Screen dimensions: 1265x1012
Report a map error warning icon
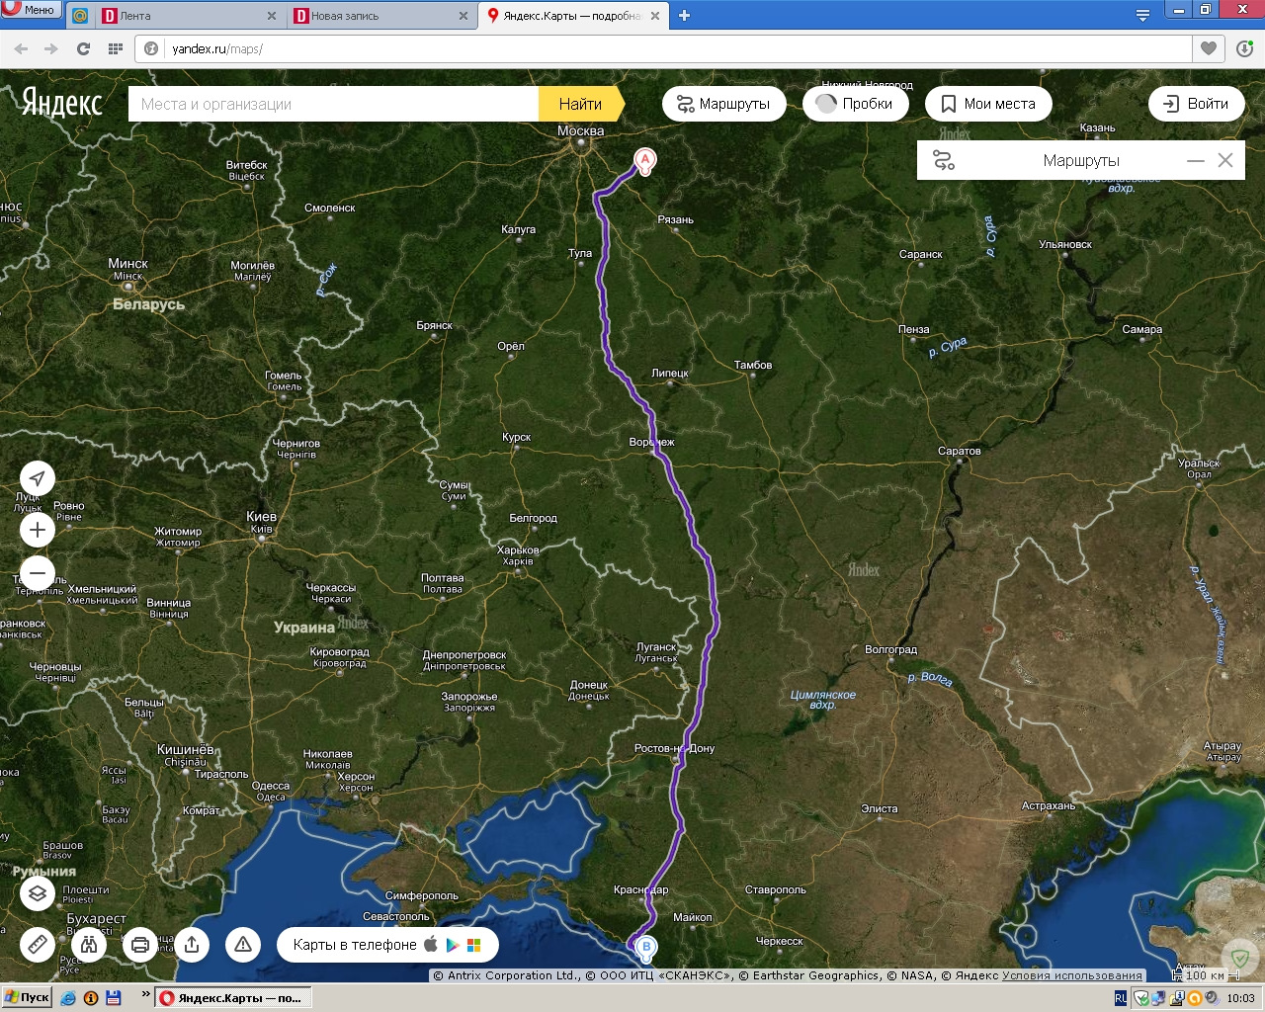pos(243,945)
